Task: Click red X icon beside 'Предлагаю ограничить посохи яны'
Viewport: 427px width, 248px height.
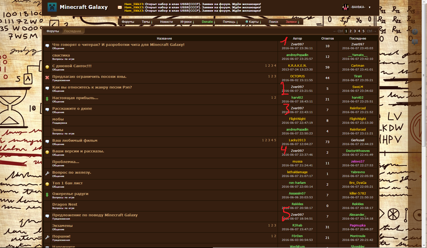Action: click(x=47, y=78)
